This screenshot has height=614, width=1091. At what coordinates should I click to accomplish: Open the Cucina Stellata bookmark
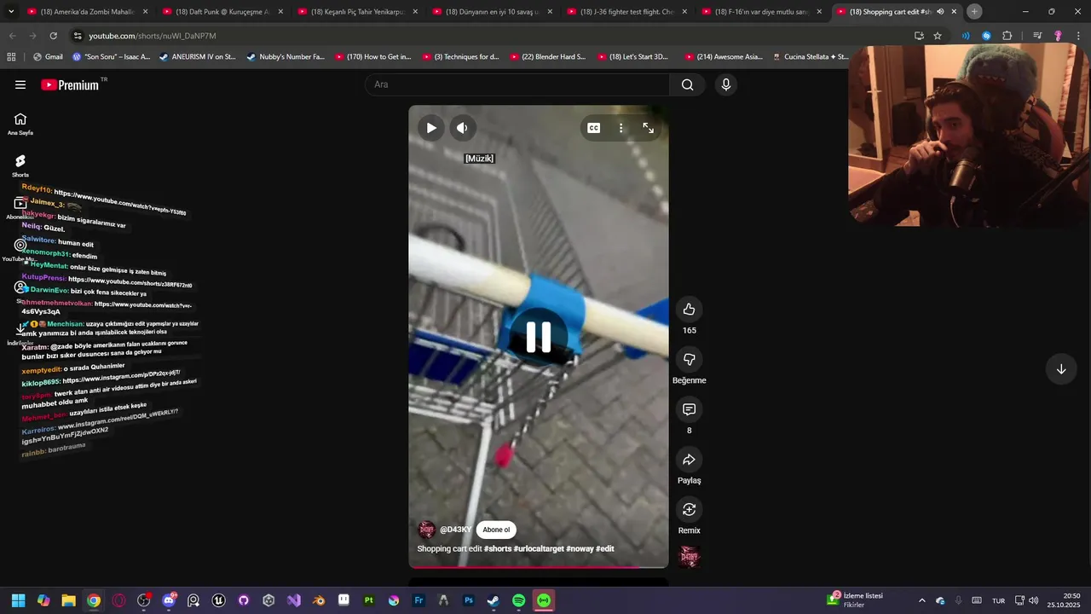point(811,57)
